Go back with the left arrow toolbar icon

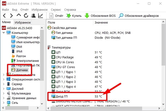(x=4, y=16)
